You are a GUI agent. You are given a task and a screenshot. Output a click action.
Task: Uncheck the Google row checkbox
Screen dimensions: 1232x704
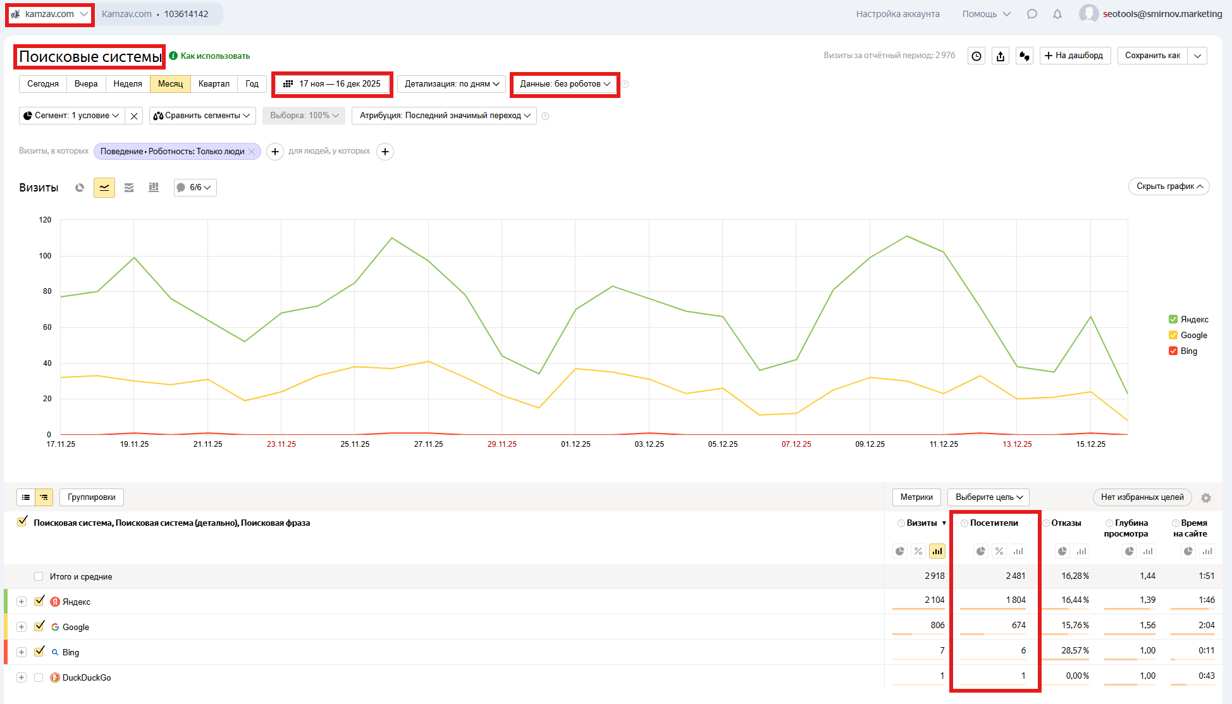click(x=39, y=626)
